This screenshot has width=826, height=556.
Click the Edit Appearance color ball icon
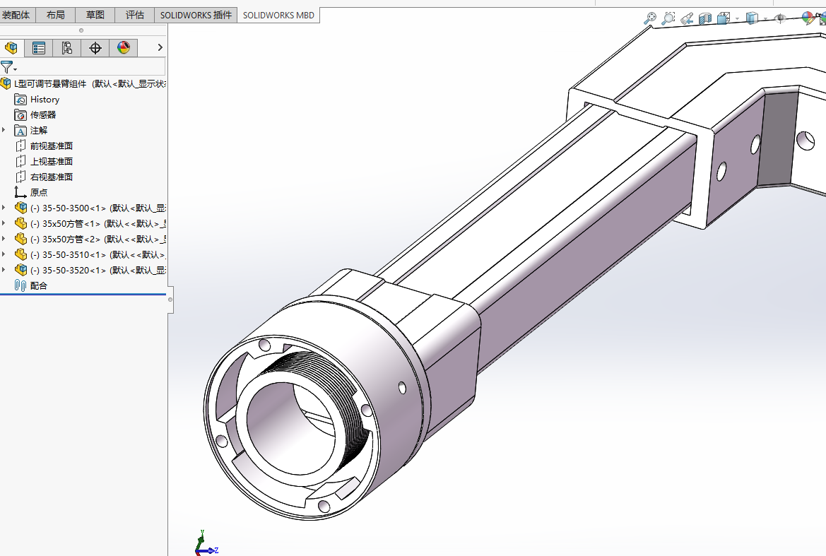[808, 18]
